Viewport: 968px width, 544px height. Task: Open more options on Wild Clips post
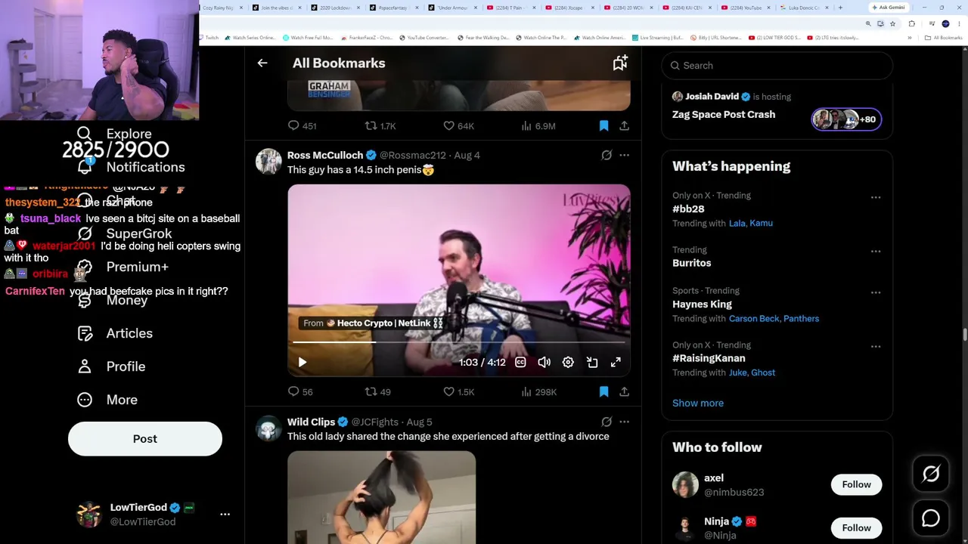[624, 422]
